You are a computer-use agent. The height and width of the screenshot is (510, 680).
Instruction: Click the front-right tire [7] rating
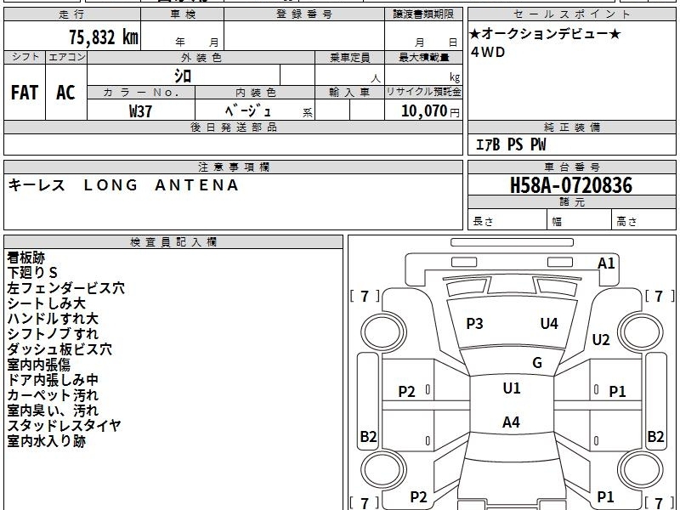click(660, 296)
